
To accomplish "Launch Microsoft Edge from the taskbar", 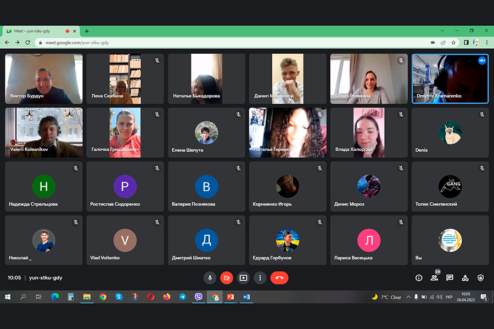I will click(x=55, y=297).
